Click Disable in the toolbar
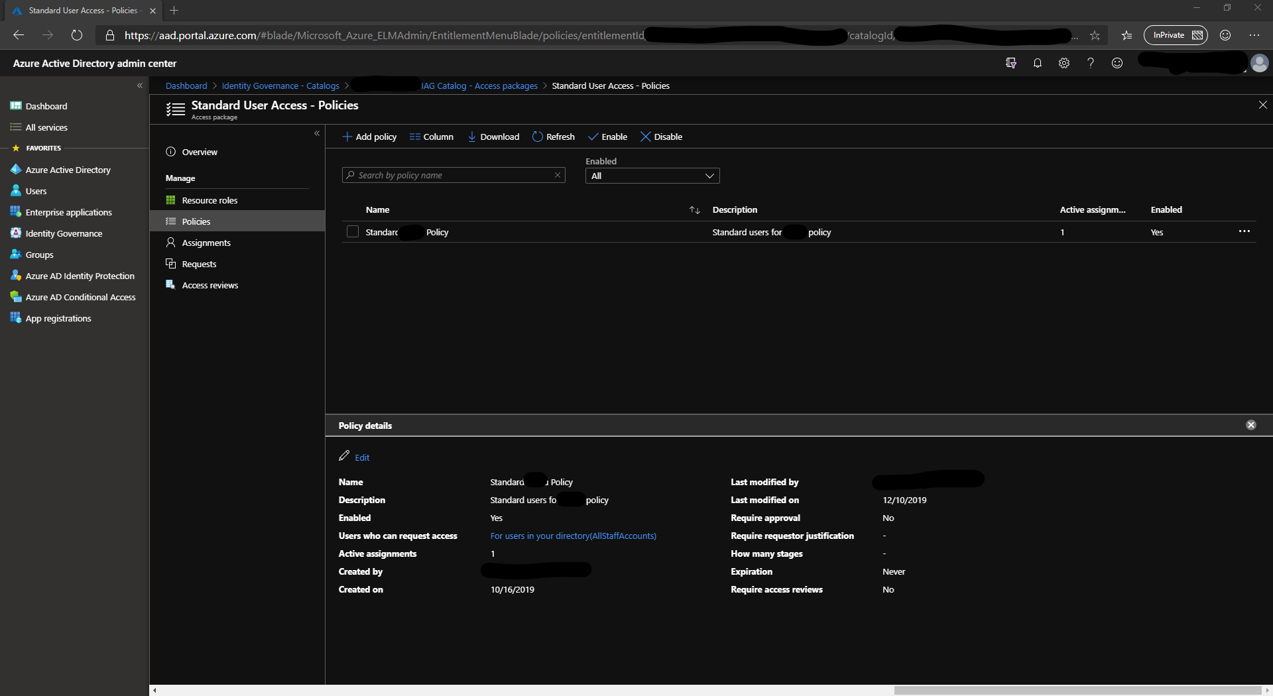Screen dimensions: 1273x696 click(662, 137)
